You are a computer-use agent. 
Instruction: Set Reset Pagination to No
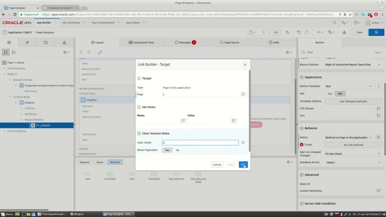click(x=178, y=150)
